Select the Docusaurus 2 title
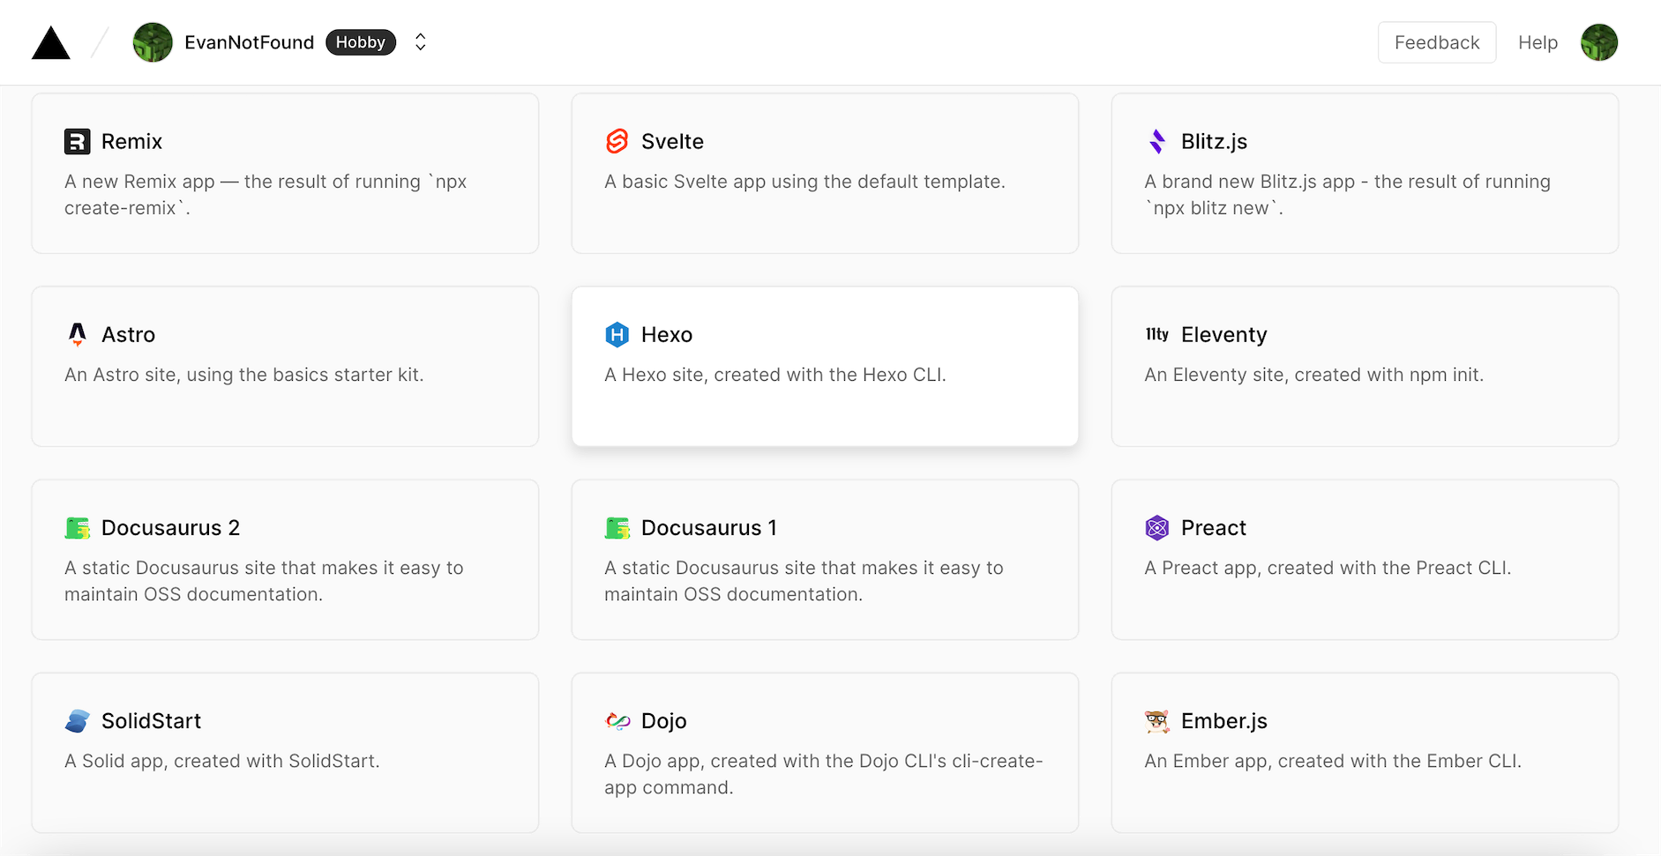 tap(170, 527)
